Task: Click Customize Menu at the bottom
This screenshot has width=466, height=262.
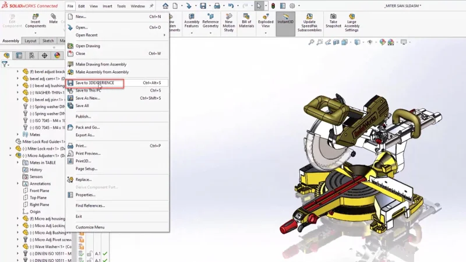Action: (x=90, y=227)
